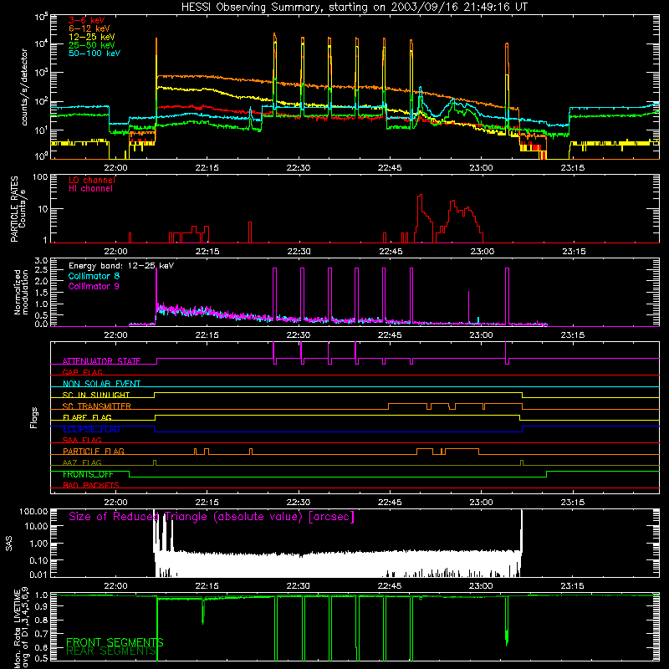This screenshot has height=669, width=669.
Task: Click '22:45' tick under the Flags panel
Action: [x=390, y=503]
